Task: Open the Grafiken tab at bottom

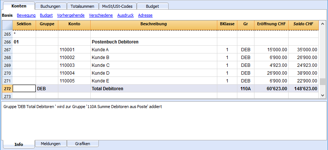Action: pos(82,144)
